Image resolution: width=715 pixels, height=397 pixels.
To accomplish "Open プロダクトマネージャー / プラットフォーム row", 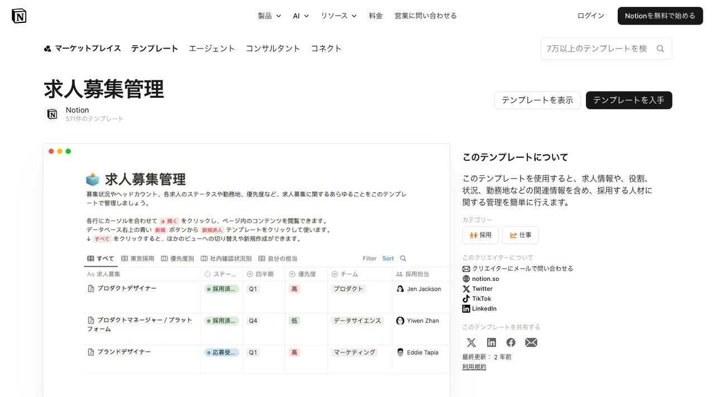I will click(x=140, y=324).
